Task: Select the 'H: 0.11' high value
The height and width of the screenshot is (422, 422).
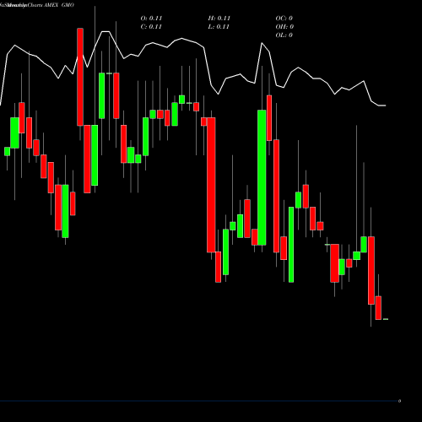Action: (x=219, y=19)
